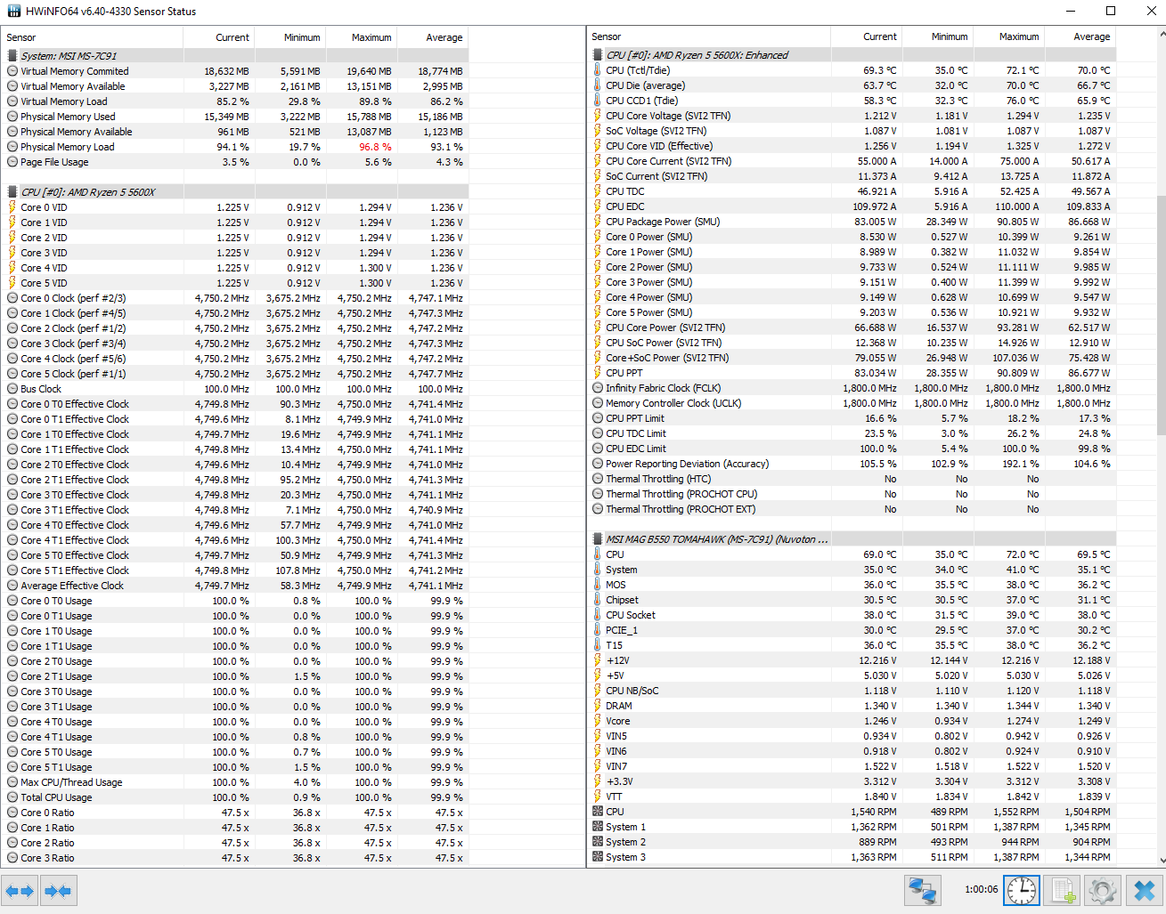The image size is (1166, 914).
Task: Click icon beside Infinity Fabric Clock (FCLK)
Action: pos(598,388)
